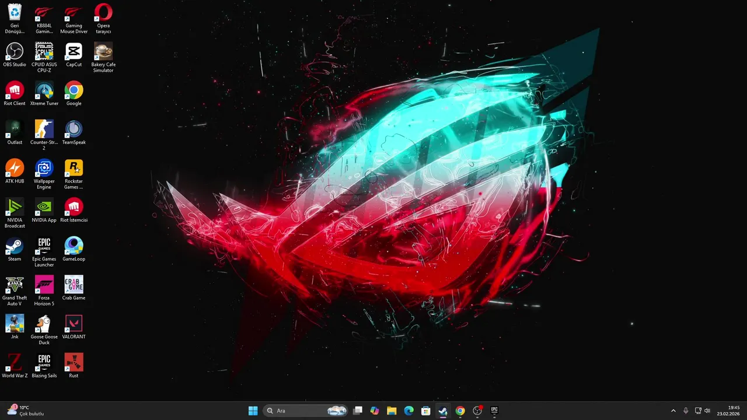Click the microphone icon in system tray

(686, 411)
